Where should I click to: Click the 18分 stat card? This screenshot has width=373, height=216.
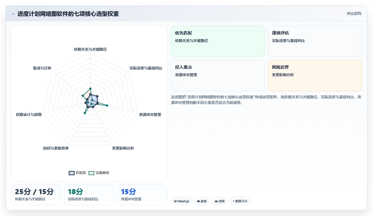(x=89, y=194)
